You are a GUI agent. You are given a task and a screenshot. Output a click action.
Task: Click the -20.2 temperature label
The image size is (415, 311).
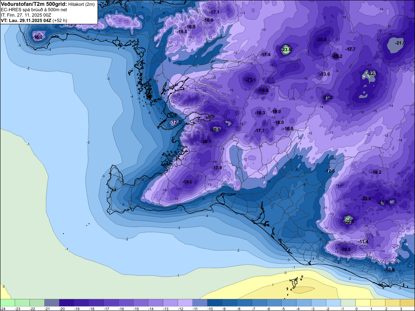tap(337, 56)
